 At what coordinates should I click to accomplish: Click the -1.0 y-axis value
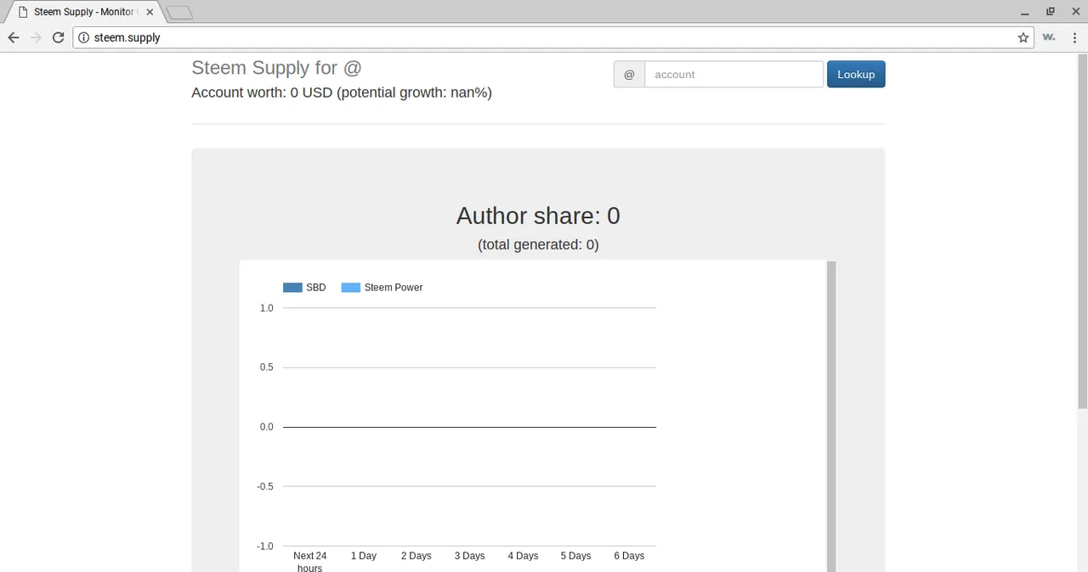[x=265, y=546]
